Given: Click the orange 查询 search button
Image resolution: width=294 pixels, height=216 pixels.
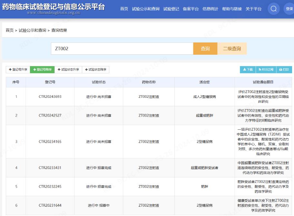Looking at the screenshot, I should (x=205, y=49).
